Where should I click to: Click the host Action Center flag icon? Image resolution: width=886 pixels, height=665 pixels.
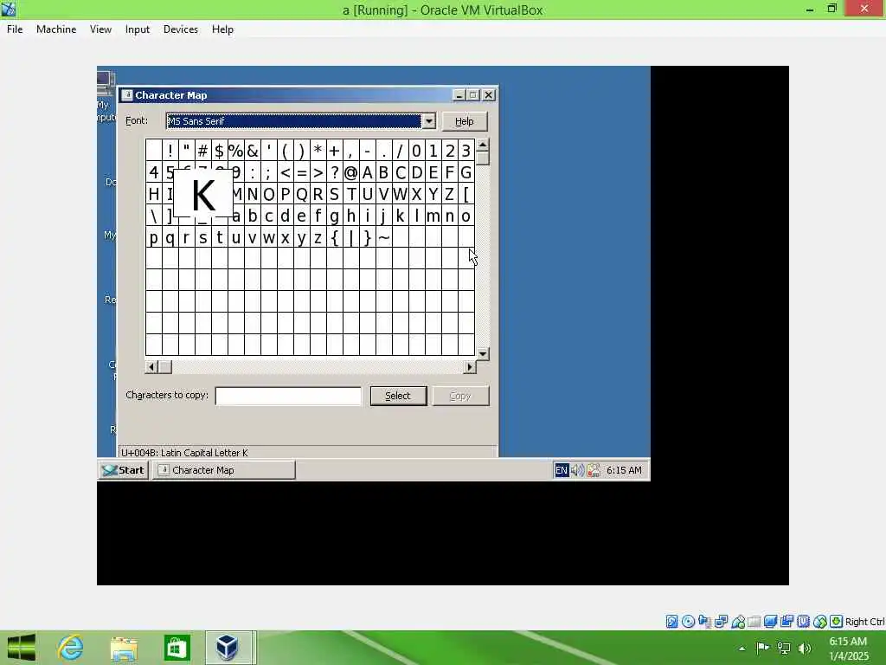point(762,648)
